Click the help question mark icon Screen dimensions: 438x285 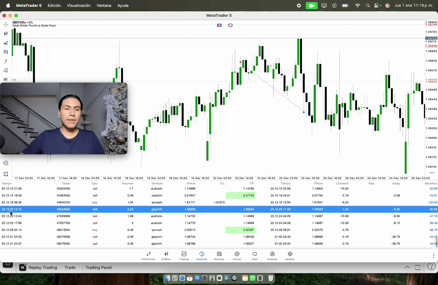click(431, 267)
